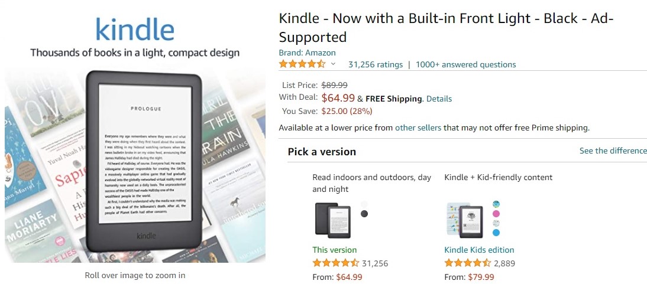Pick the pink Kindle Kids color swatch
647x284 pixels.
(496, 214)
